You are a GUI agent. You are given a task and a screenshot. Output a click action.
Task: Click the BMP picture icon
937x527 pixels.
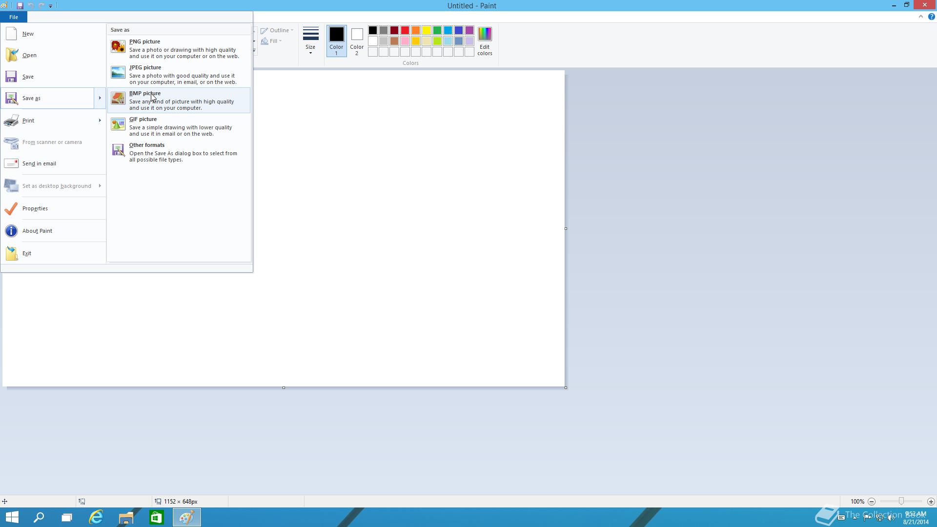[118, 98]
